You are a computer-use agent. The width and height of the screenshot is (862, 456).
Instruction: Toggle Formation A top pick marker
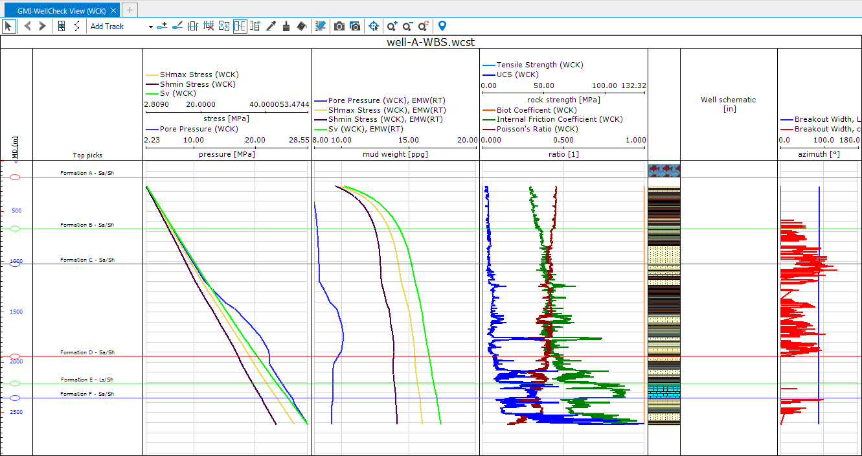(x=16, y=177)
